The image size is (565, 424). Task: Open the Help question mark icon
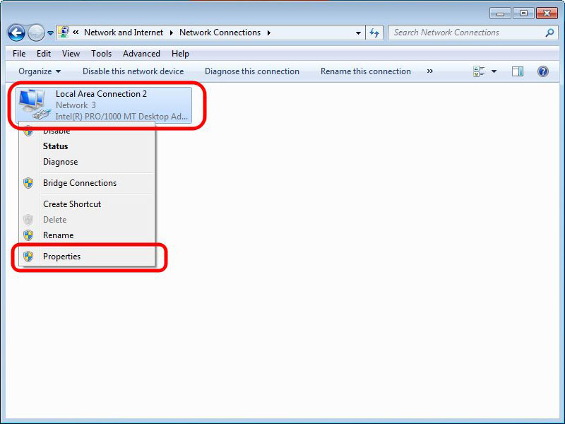[543, 71]
